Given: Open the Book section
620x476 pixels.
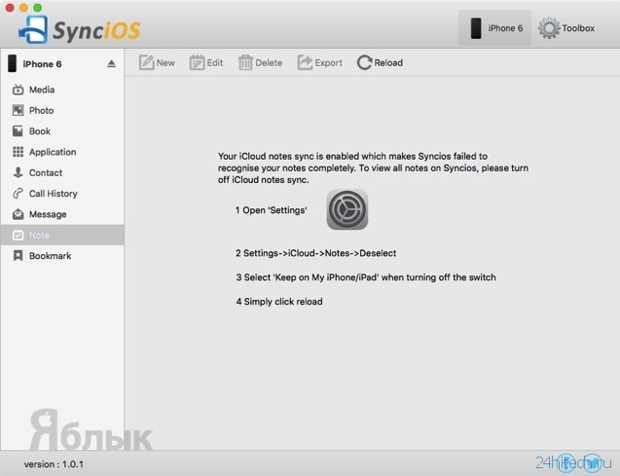Looking at the screenshot, I should (x=62, y=131).
